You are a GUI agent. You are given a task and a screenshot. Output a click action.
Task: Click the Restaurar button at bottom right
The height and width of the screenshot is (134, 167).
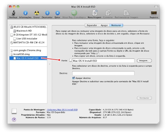coord(144,98)
